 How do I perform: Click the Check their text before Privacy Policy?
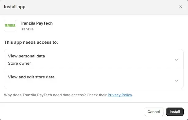pos(97,95)
